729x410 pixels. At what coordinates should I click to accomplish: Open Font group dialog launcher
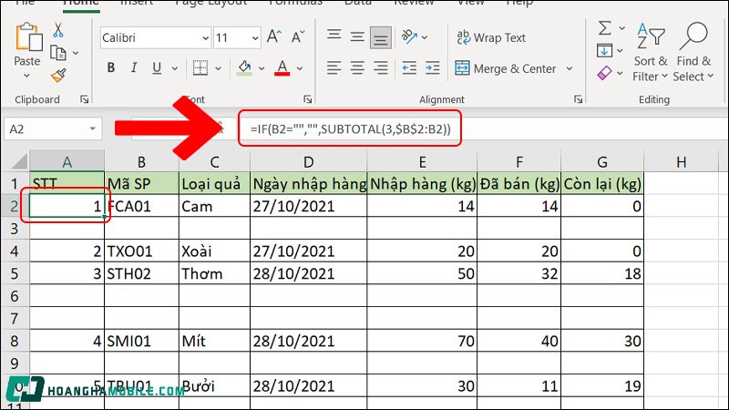(x=307, y=99)
